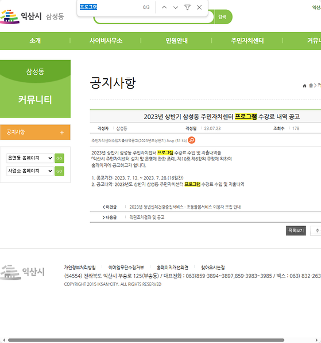Click GO next to 사업소 홈페이지
321x343 pixels.
click(59, 171)
